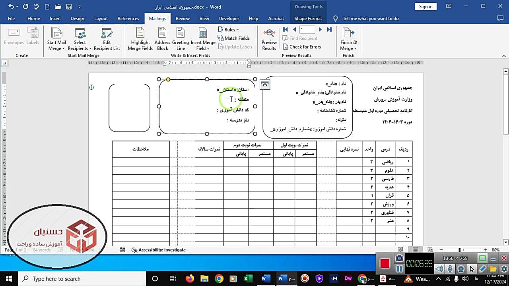Open the Start Mail Merge dropdown

click(x=56, y=39)
